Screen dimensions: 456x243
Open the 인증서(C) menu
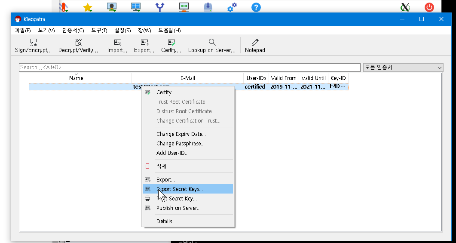73,30
